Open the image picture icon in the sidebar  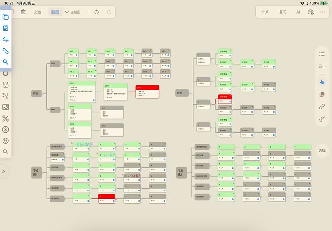pyautogui.click(x=5, y=107)
